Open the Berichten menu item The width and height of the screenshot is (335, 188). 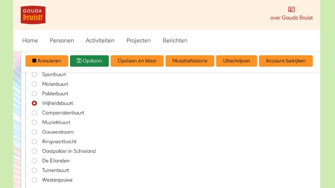click(x=175, y=40)
